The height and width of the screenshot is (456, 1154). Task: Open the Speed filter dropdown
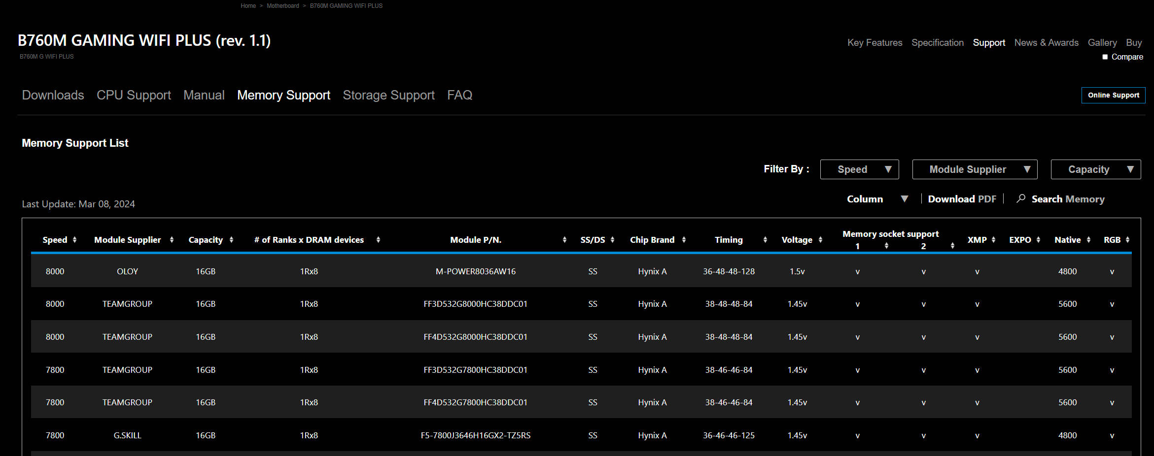860,169
